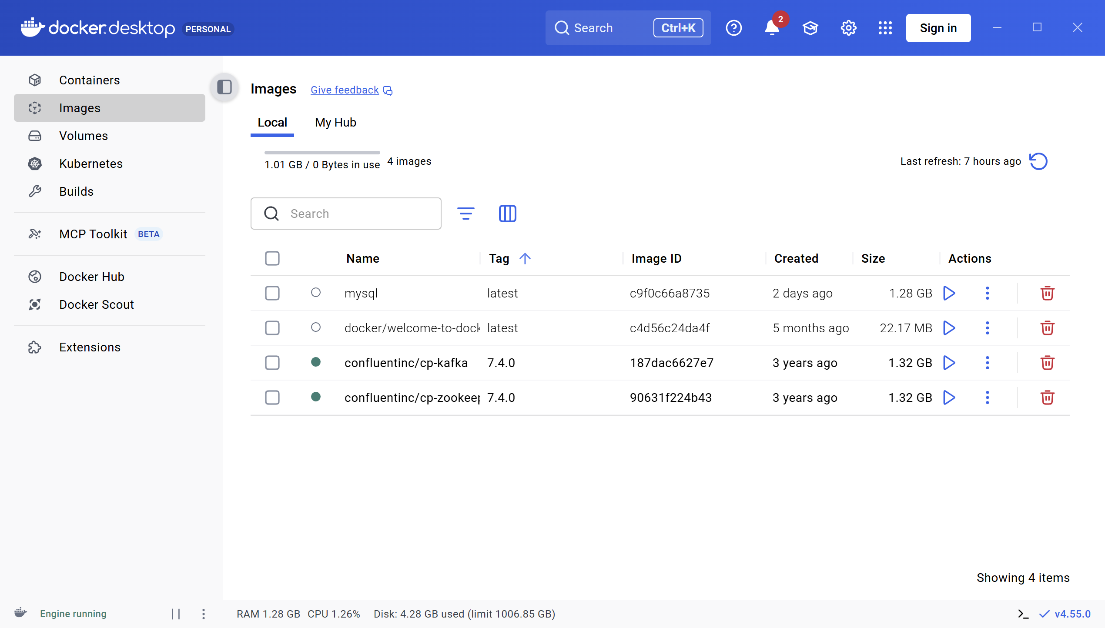Screen dimensions: 1105x628
Task: Tick the checkbox for mysql row
Action: pyautogui.click(x=272, y=293)
